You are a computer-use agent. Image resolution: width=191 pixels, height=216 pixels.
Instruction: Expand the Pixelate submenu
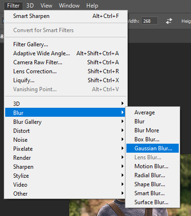[65, 148]
